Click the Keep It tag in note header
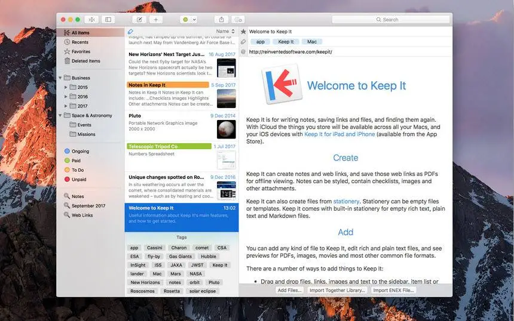The image size is (514, 321). (286, 42)
